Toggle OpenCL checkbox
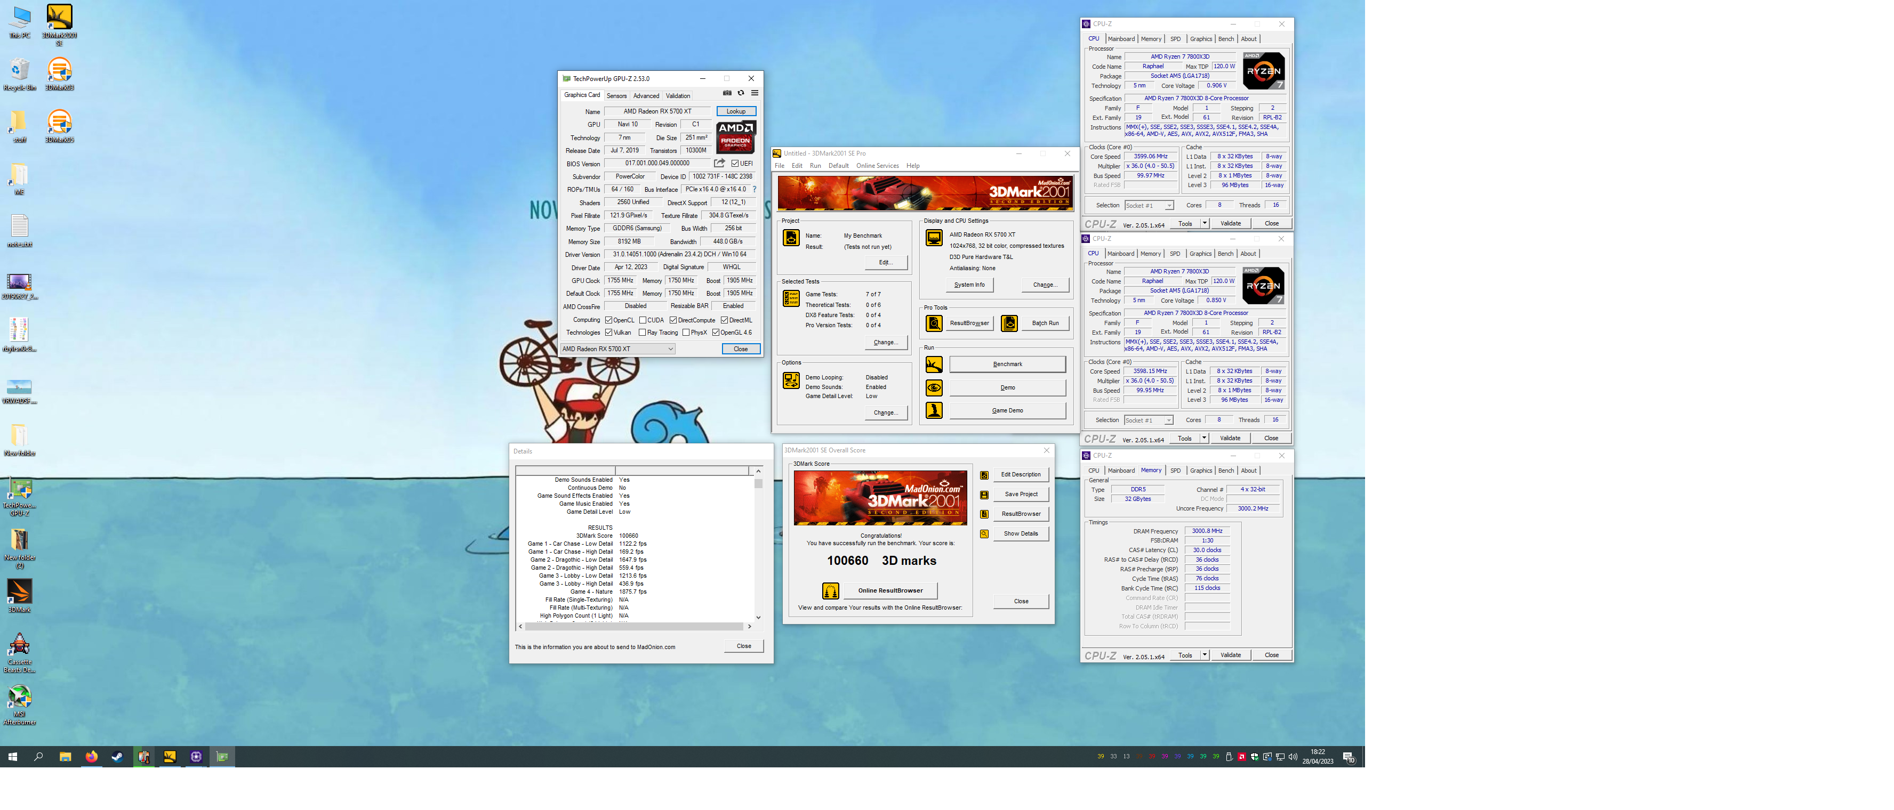1894x810 pixels. [x=609, y=320]
